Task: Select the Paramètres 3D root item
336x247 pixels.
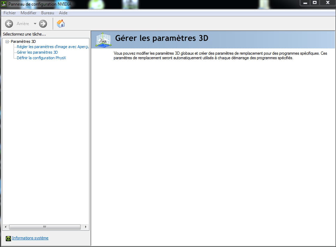Action: click(x=23, y=41)
